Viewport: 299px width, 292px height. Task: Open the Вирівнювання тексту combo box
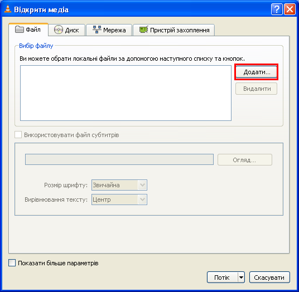coord(119,199)
